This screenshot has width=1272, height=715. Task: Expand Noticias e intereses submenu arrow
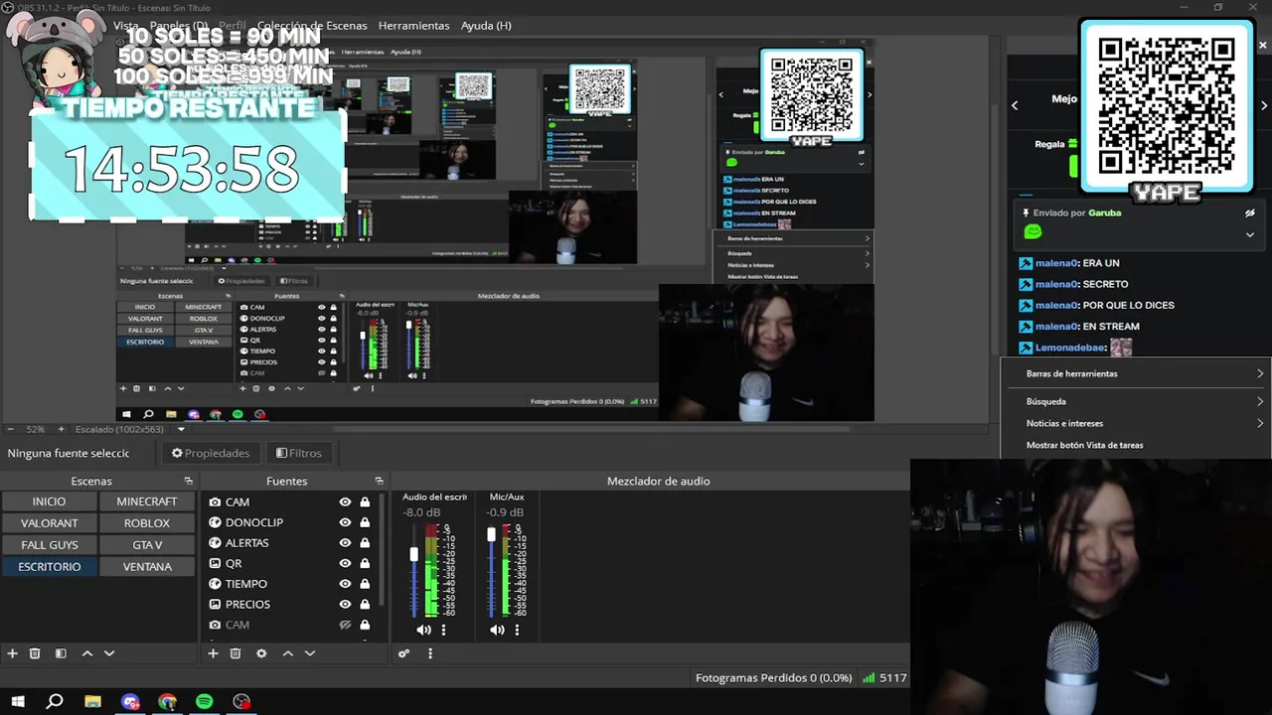coord(1260,423)
